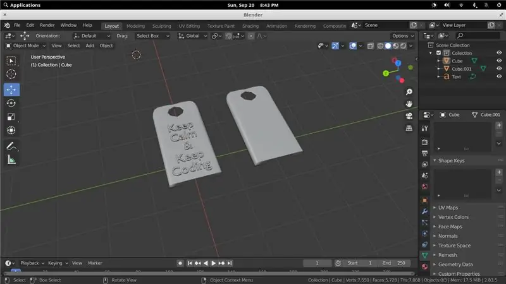Open the Global transform orientation dropdown
506x284 pixels.
(193, 36)
